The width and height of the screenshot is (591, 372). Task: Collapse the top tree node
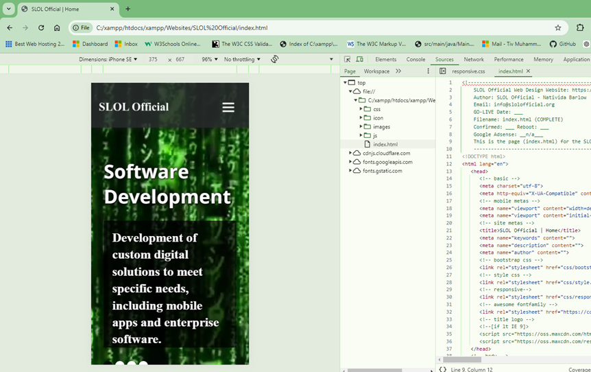tap(345, 82)
